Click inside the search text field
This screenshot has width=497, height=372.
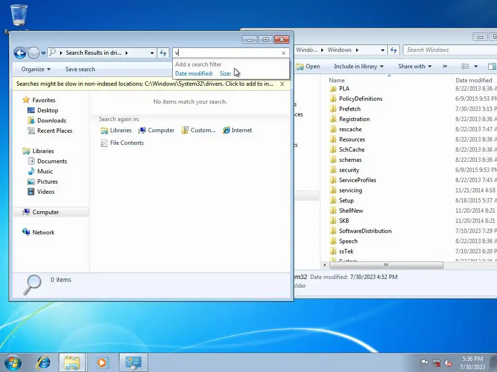click(227, 53)
